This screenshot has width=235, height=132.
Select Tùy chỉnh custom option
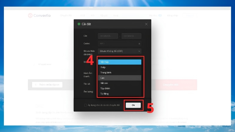[x=120, y=88]
